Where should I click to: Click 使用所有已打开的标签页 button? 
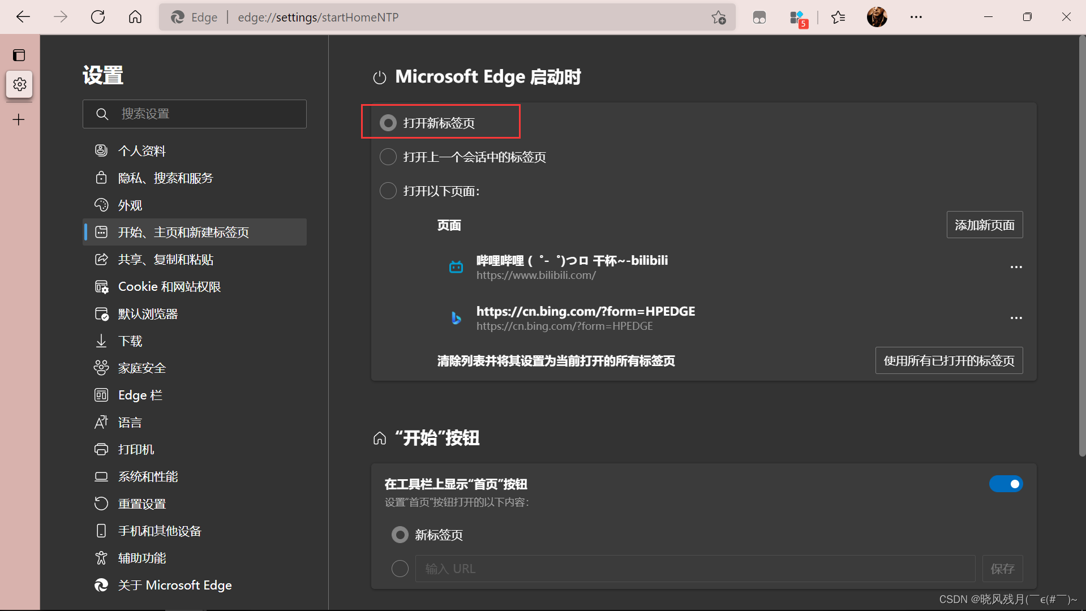click(949, 360)
